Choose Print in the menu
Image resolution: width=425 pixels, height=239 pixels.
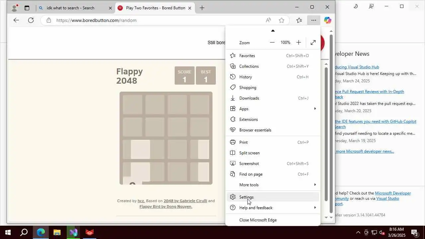[273, 142]
